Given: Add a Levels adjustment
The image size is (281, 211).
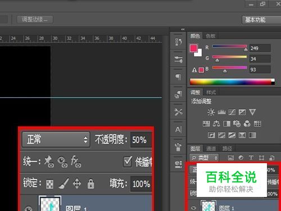Looking at the screenshot, I should [x=221, y=112].
